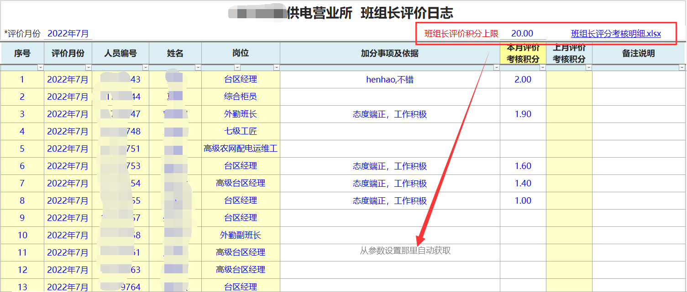Open filter dropdown for 上月评价考核积分 column

pyautogui.click(x=589, y=67)
